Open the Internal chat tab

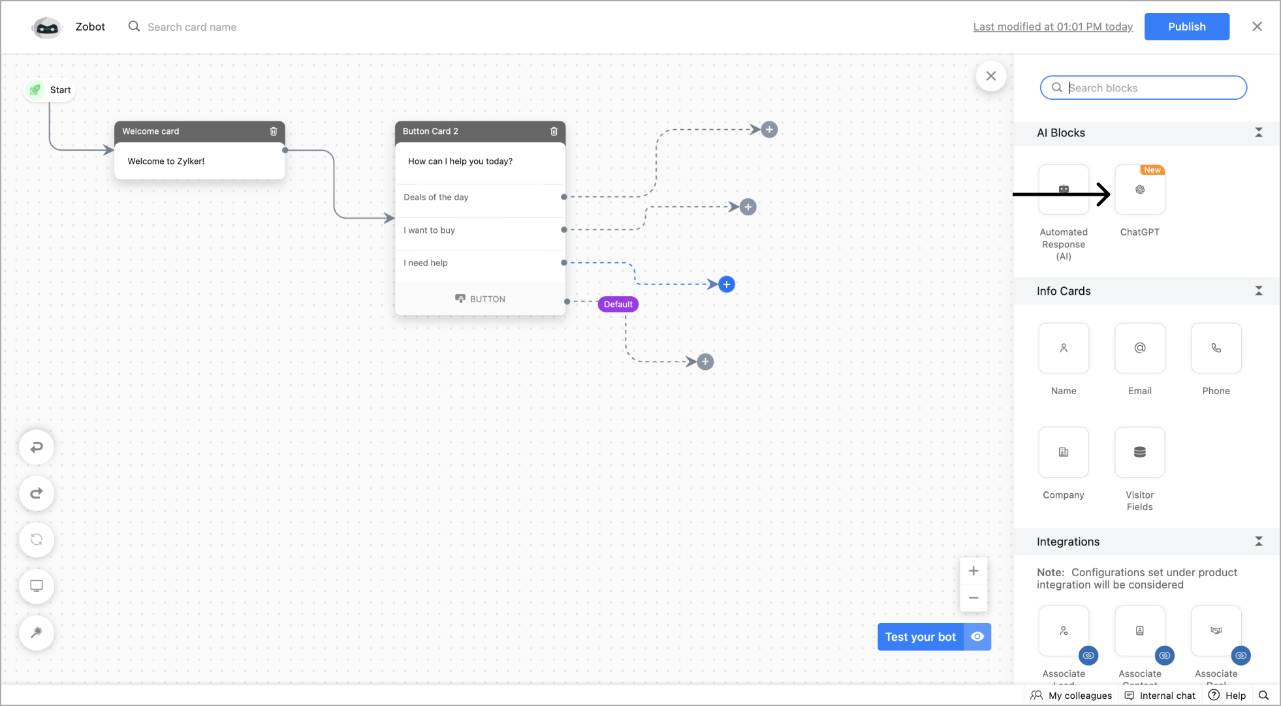click(1160, 696)
